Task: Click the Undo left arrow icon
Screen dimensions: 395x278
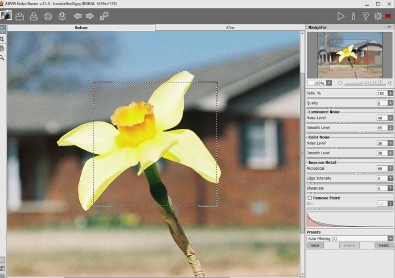Action: pos(77,16)
